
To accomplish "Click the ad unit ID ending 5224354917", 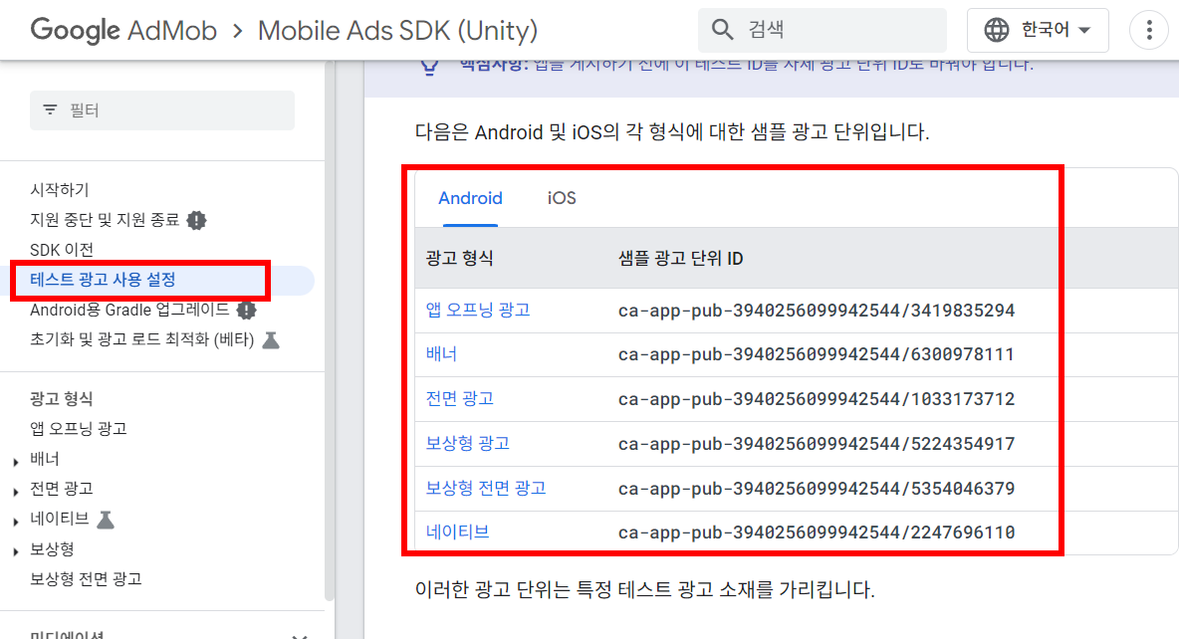I will coord(817,444).
